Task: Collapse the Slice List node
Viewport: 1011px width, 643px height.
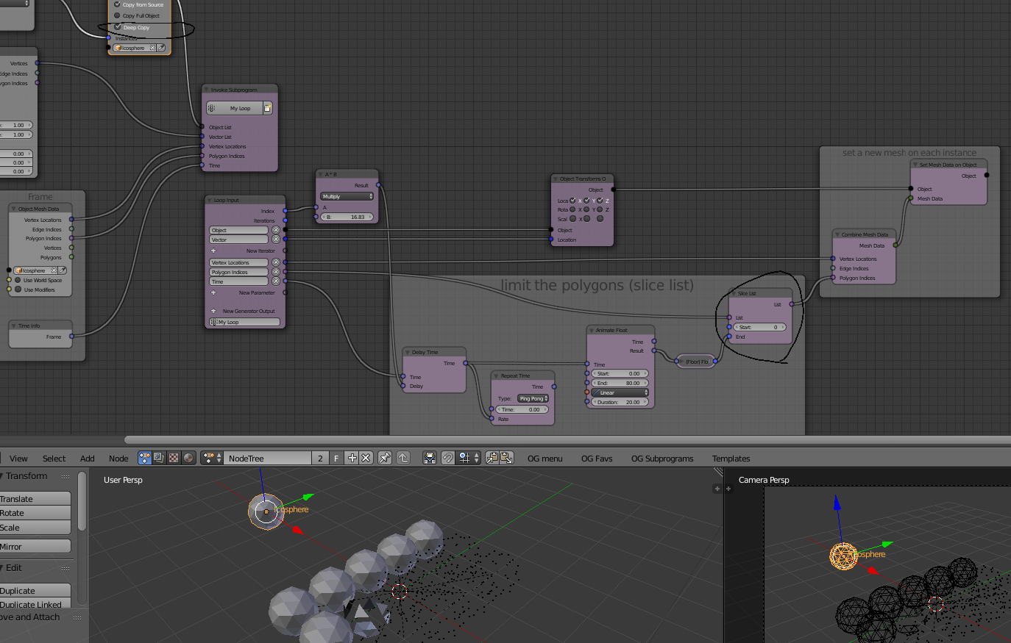Action: click(x=734, y=293)
